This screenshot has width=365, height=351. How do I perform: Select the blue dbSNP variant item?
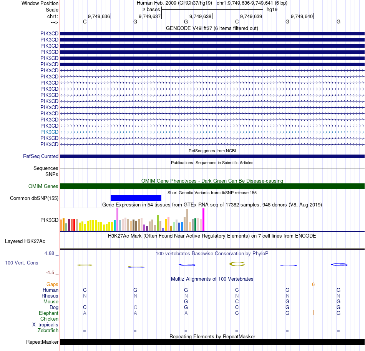(x=136, y=198)
